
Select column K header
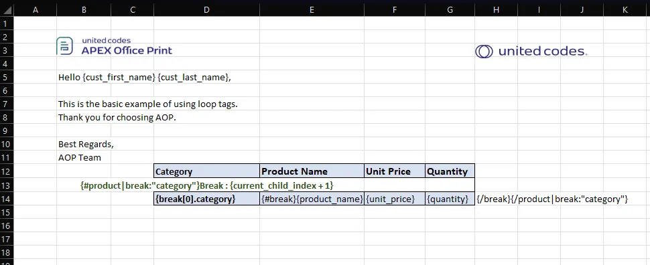click(625, 10)
